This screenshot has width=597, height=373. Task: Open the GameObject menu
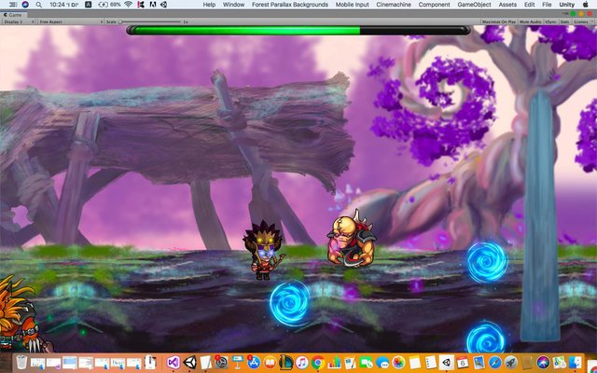474,5
